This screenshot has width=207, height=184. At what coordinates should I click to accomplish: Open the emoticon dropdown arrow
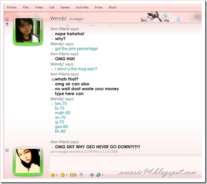click(56, 175)
